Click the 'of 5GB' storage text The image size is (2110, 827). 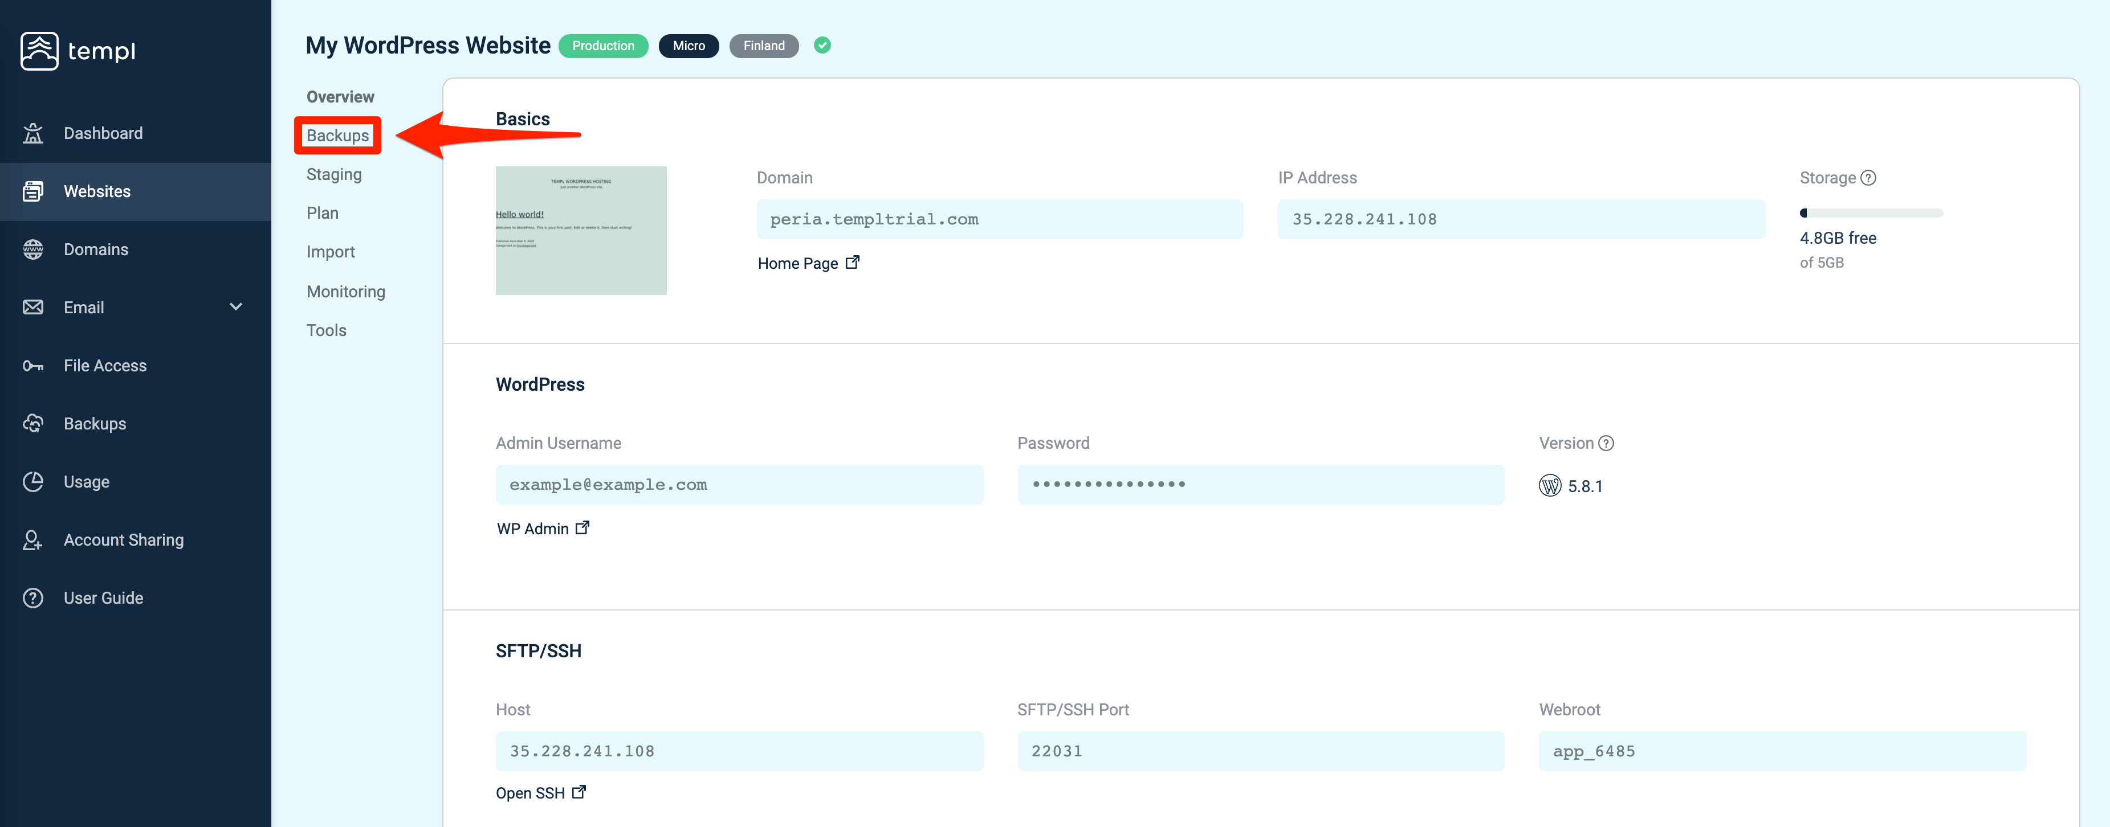(x=1821, y=262)
